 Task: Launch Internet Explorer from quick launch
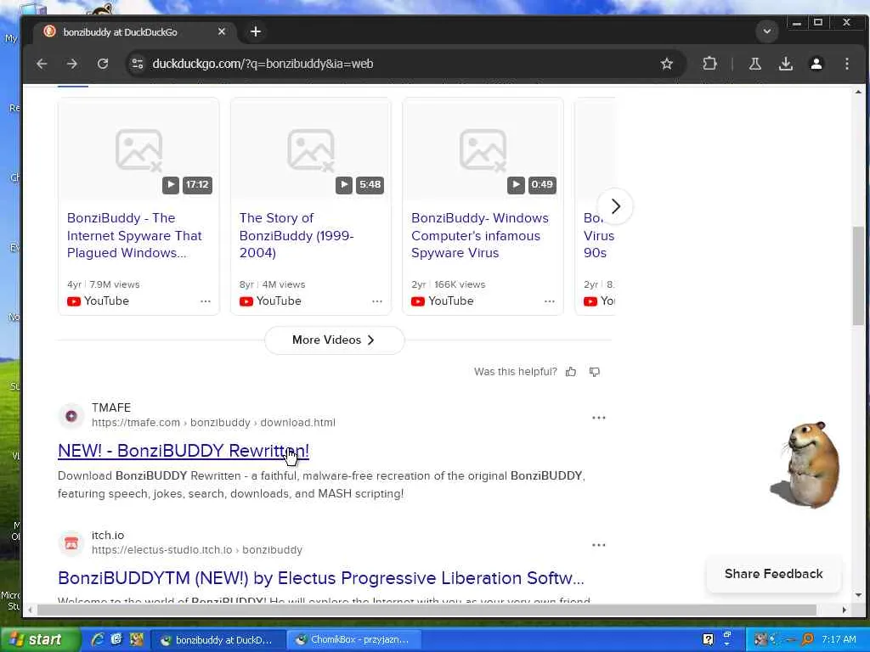point(97,639)
